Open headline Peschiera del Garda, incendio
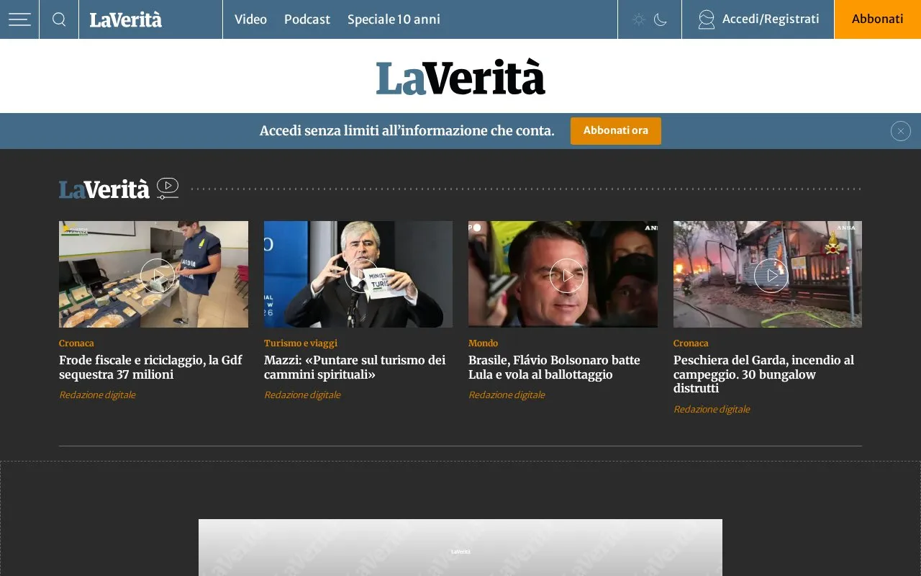The height and width of the screenshot is (576, 921). [763, 374]
